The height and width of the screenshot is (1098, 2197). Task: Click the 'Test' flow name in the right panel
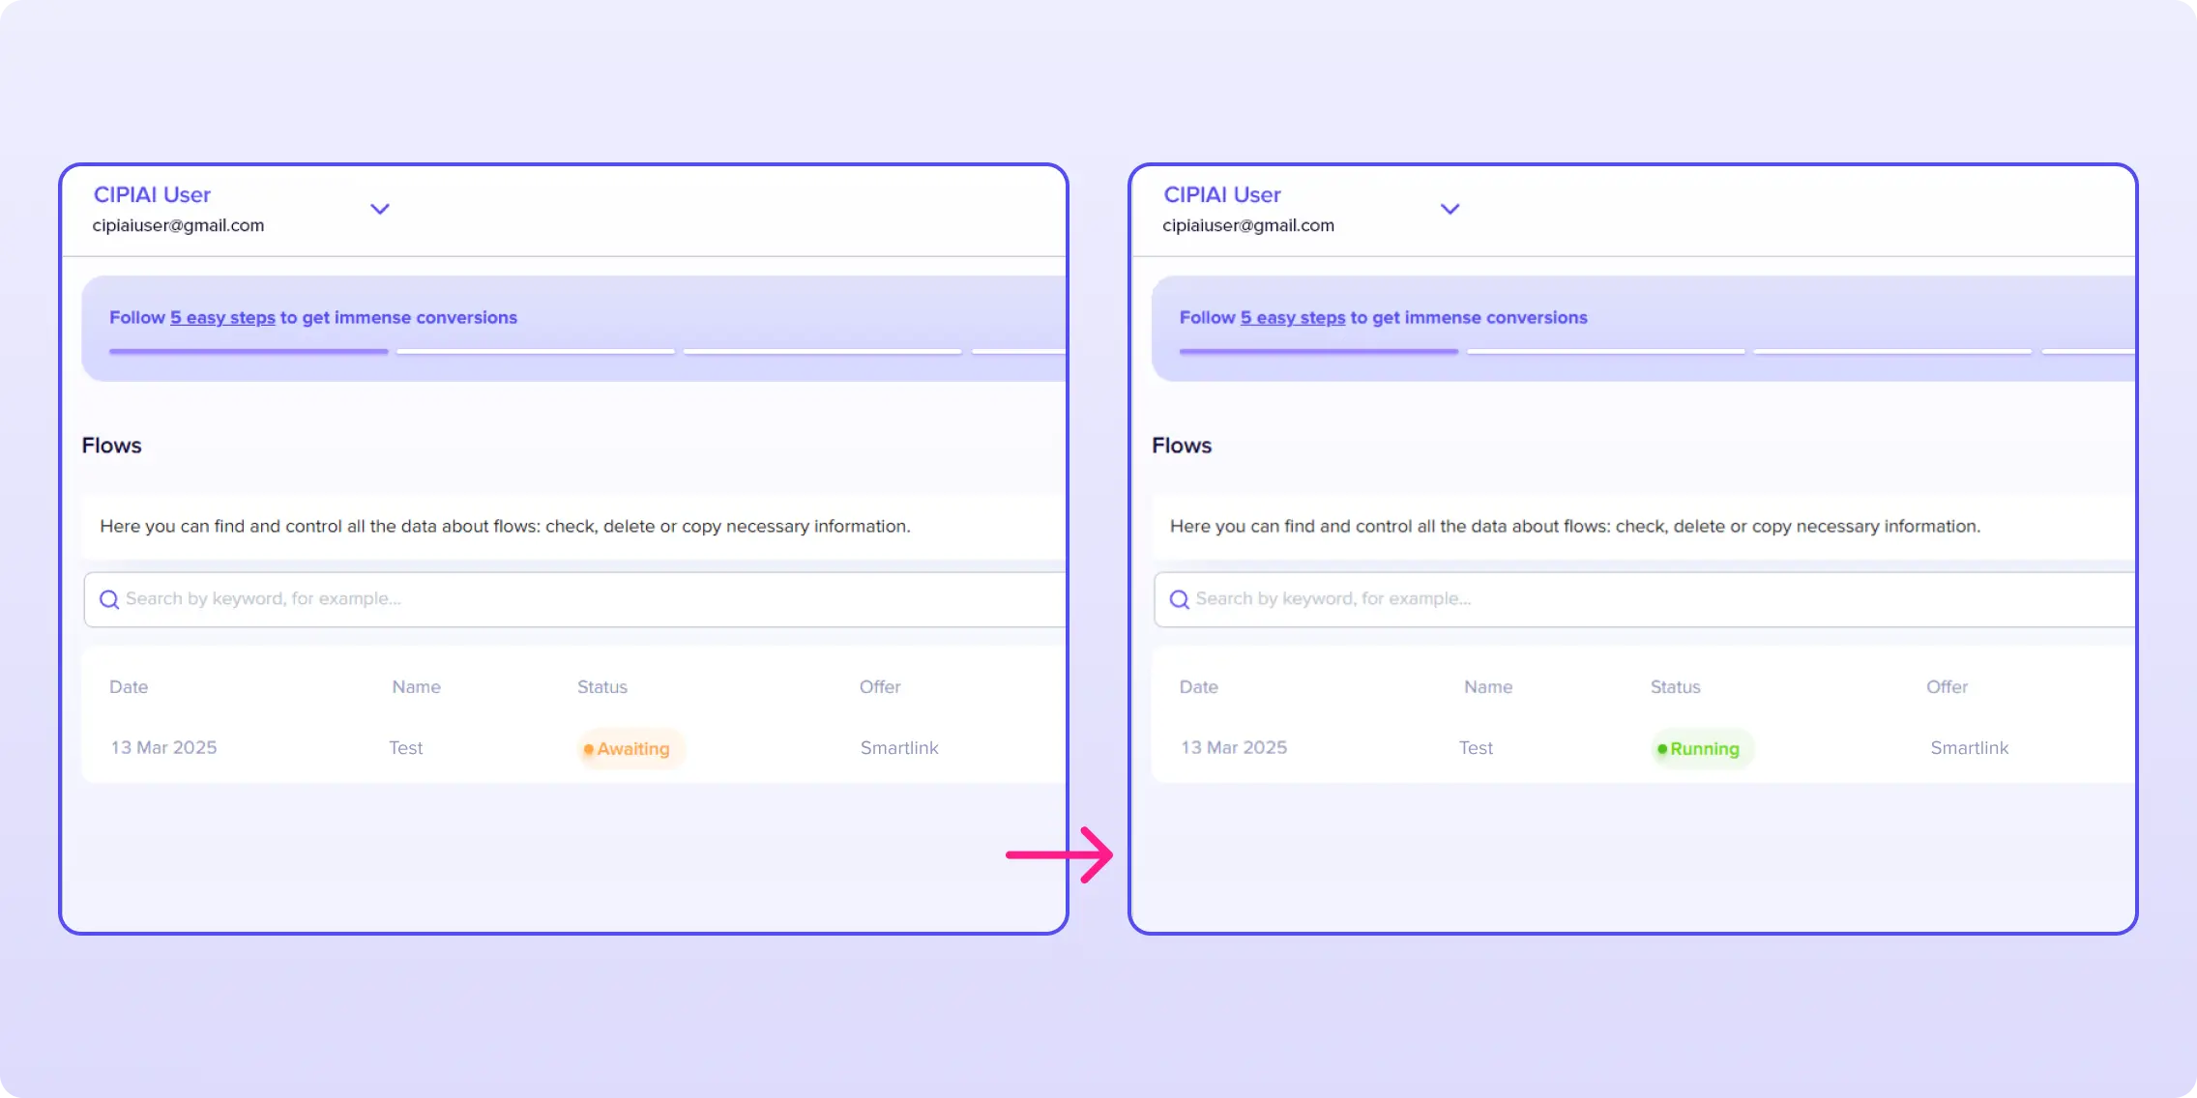(x=1476, y=748)
